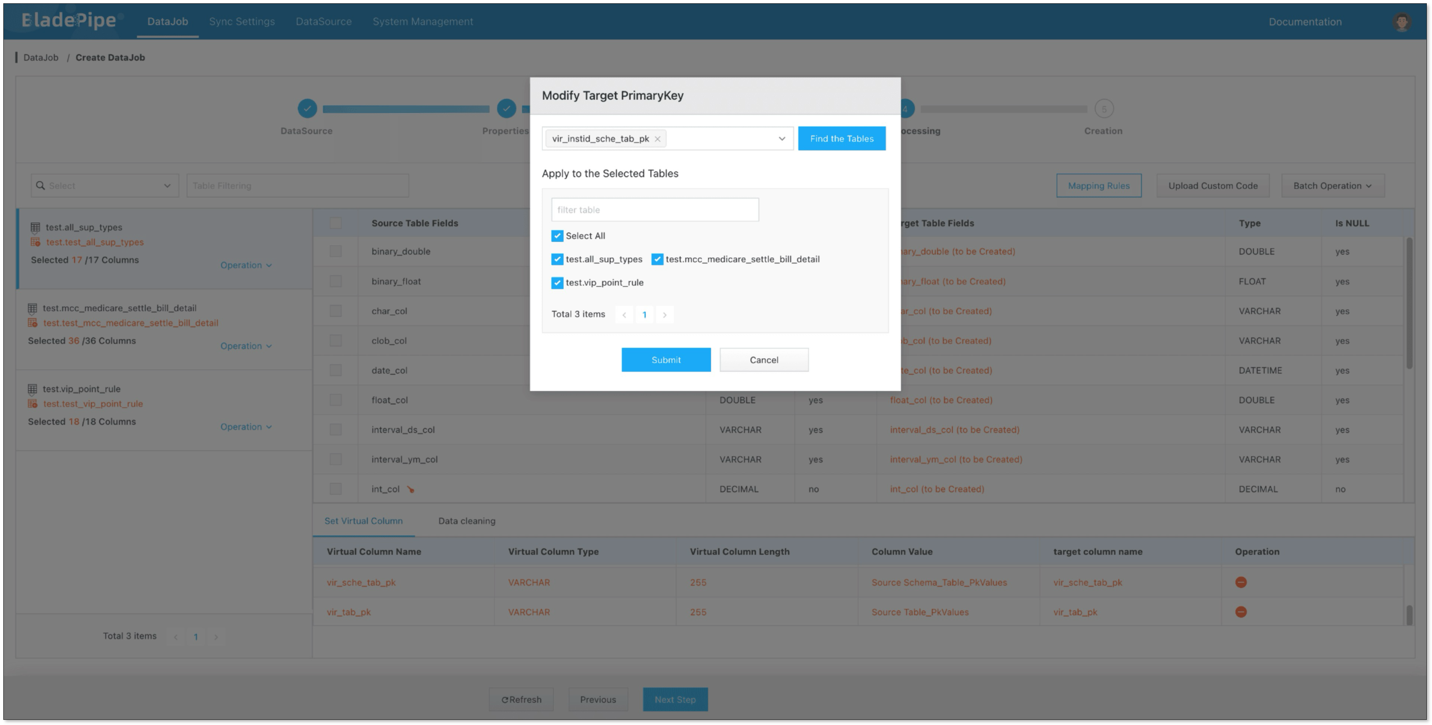Image resolution: width=1432 pixels, height=725 pixels.
Task: Uncheck test.mcc_medicare_settle_bill_detail in dialog
Action: [x=657, y=259]
